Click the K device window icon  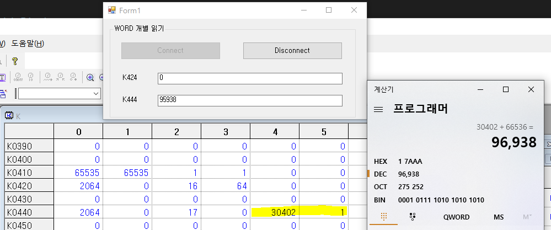pyautogui.click(x=9, y=116)
